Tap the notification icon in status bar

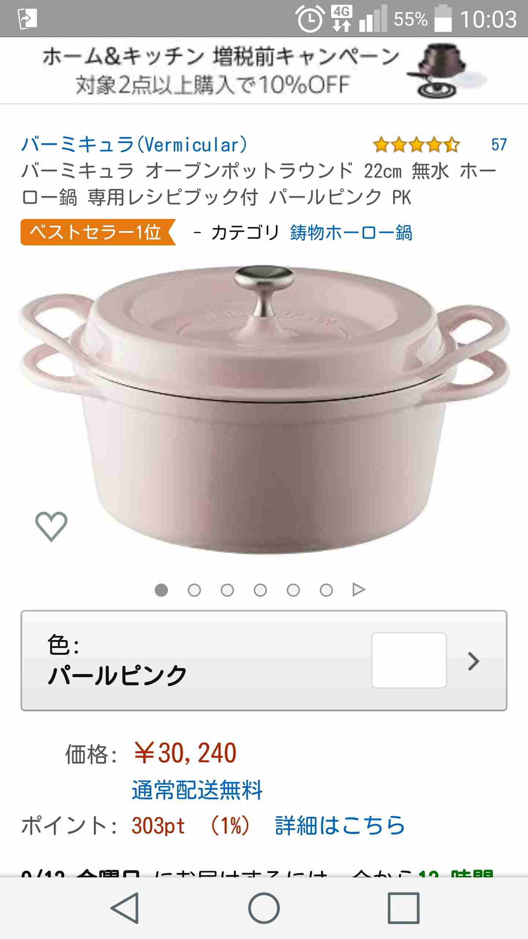[27, 19]
